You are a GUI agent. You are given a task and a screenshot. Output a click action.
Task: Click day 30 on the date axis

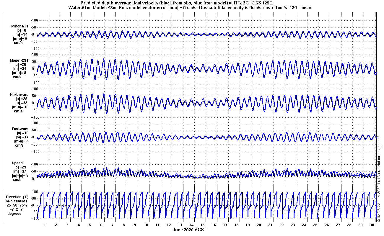[372, 225]
